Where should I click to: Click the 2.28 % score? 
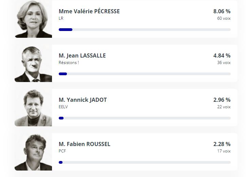(222, 144)
